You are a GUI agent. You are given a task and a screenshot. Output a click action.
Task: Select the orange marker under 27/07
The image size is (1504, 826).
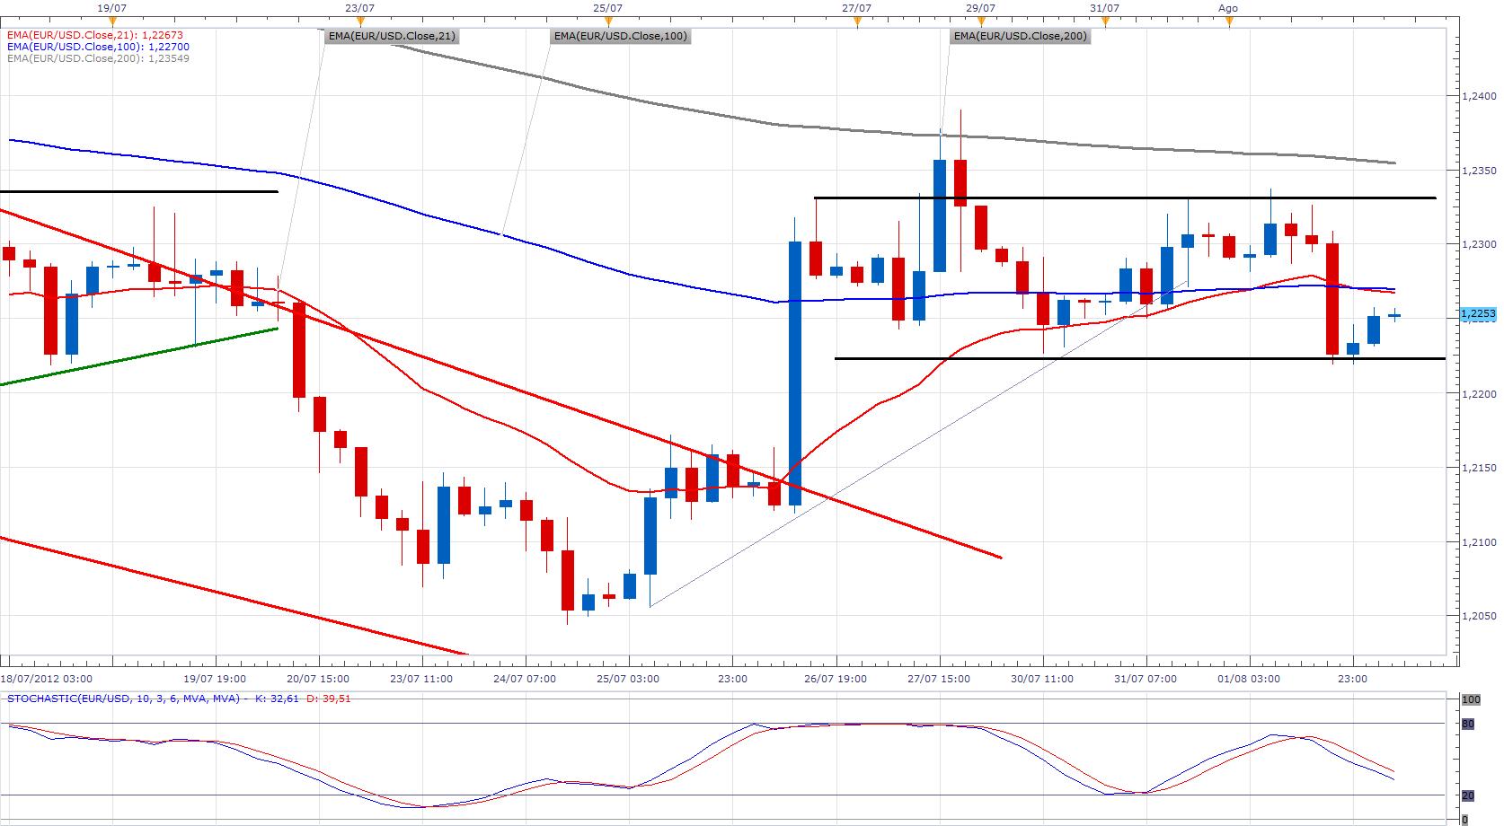pyautogui.click(x=857, y=22)
